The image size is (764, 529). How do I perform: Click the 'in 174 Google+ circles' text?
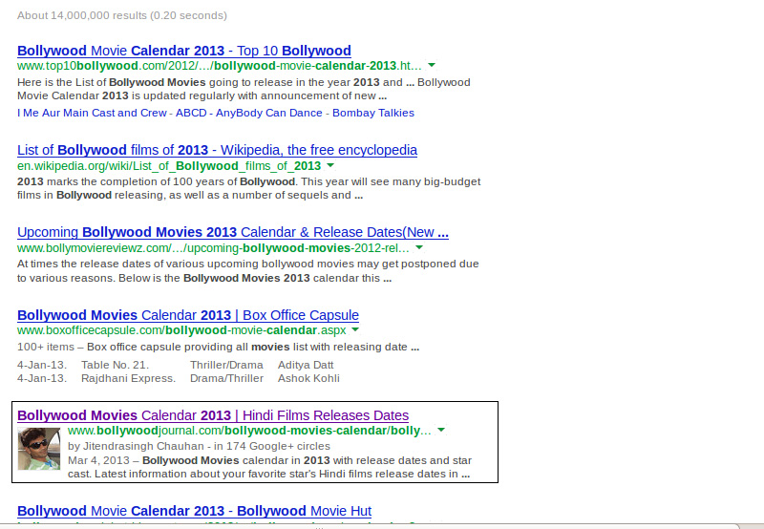point(272,446)
